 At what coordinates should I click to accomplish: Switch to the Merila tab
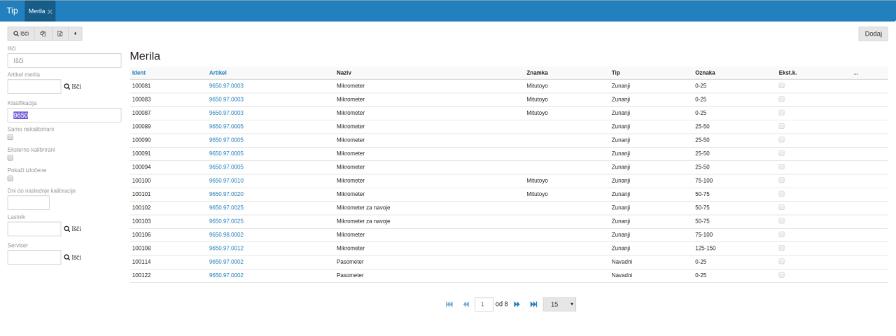(x=36, y=11)
